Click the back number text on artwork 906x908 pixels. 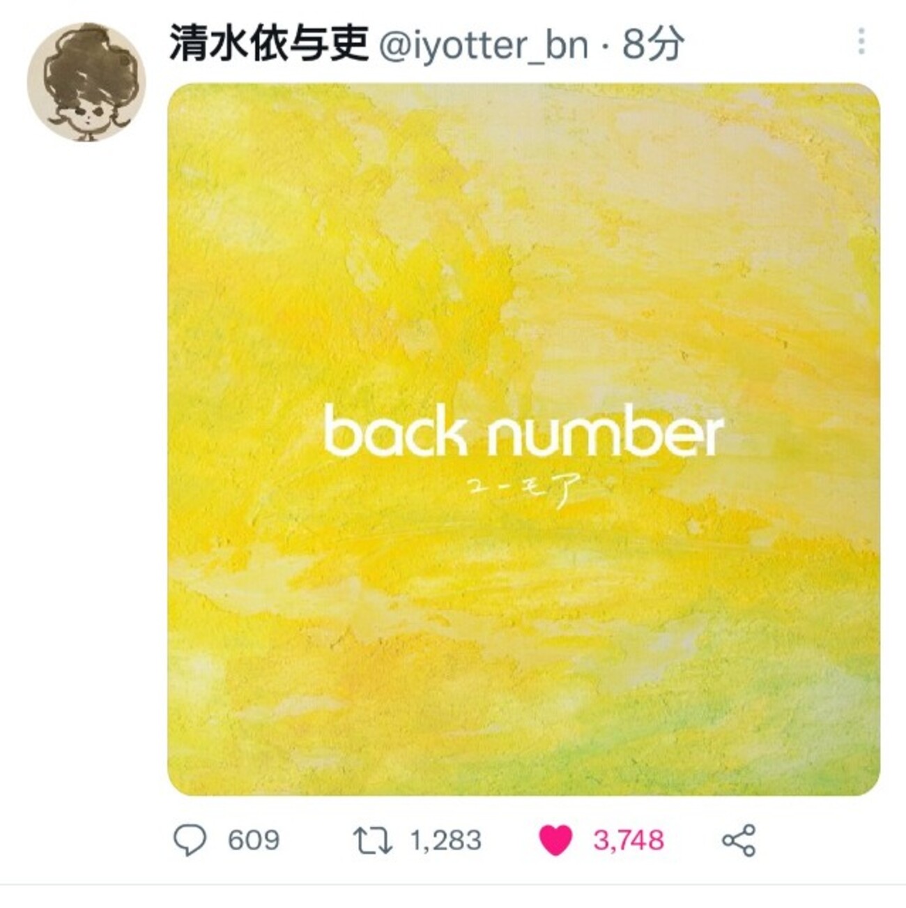point(523,434)
